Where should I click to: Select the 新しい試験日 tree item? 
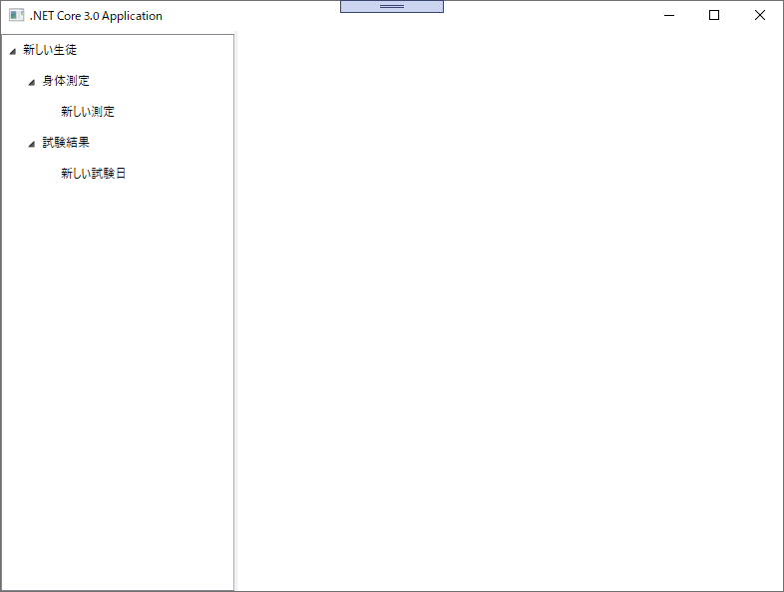point(93,173)
